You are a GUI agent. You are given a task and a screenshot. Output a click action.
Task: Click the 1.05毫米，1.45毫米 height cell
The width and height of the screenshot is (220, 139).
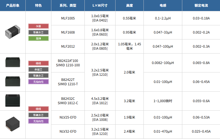pos(129,46)
